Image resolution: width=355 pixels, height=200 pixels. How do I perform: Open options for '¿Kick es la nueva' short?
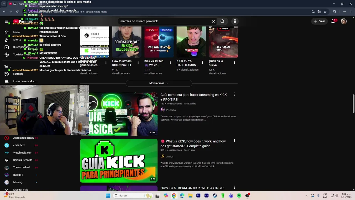[x=235, y=63]
